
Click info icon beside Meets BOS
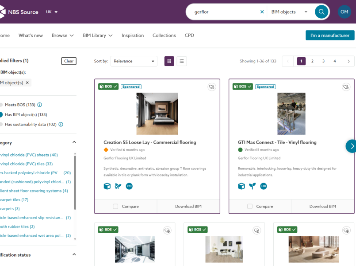tap(40, 105)
